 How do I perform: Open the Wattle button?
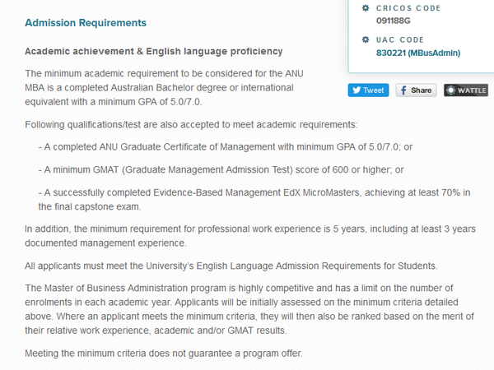[466, 90]
